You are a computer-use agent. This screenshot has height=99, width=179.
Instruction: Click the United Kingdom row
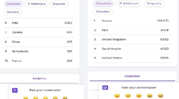click(x=132, y=39)
